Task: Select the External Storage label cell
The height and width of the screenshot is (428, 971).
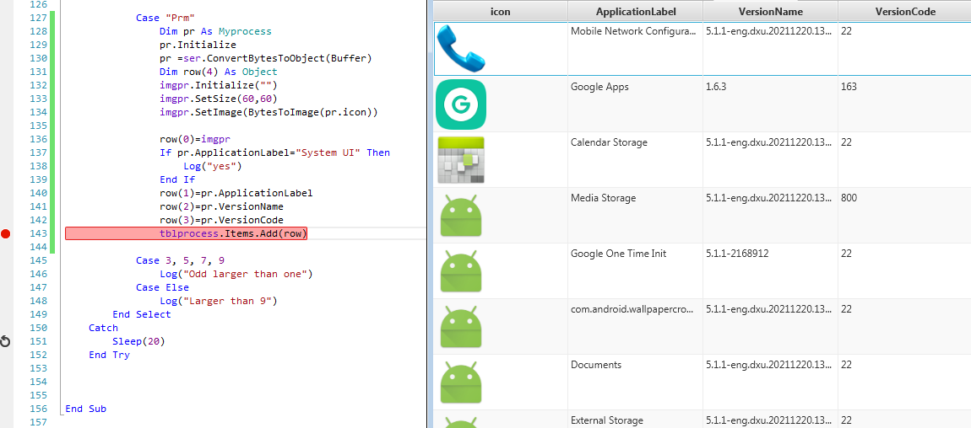Action: 635,420
